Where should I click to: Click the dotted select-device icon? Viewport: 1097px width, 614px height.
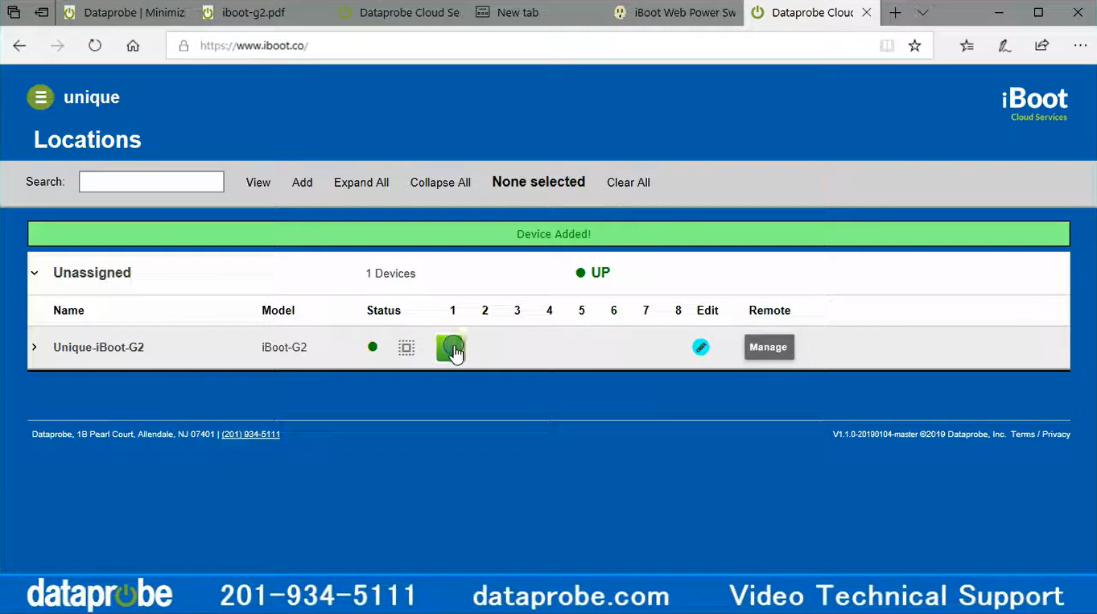pyautogui.click(x=406, y=348)
